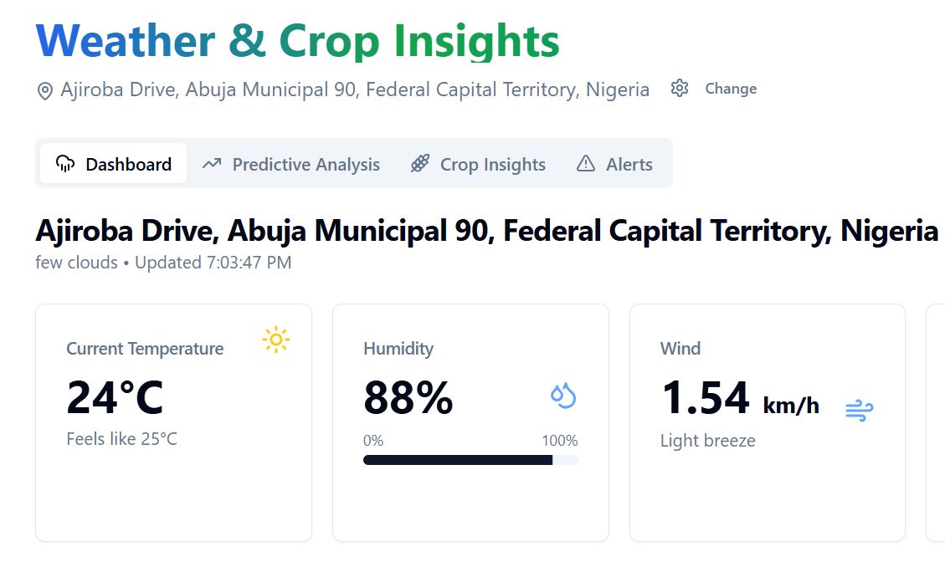Click the warning triangle Alerts icon
Screen dimensions: 945x567
[586, 164]
